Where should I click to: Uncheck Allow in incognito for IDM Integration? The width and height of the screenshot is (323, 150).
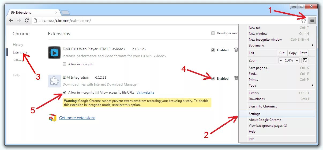click(x=65, y=93)
